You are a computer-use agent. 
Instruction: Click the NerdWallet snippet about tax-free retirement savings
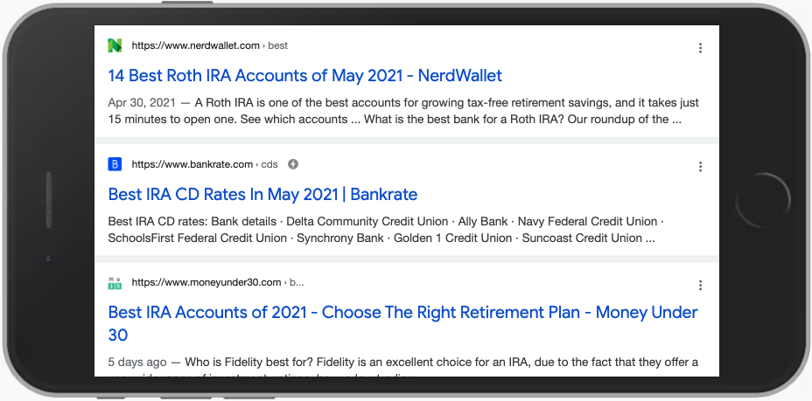[x=402, y=111]
